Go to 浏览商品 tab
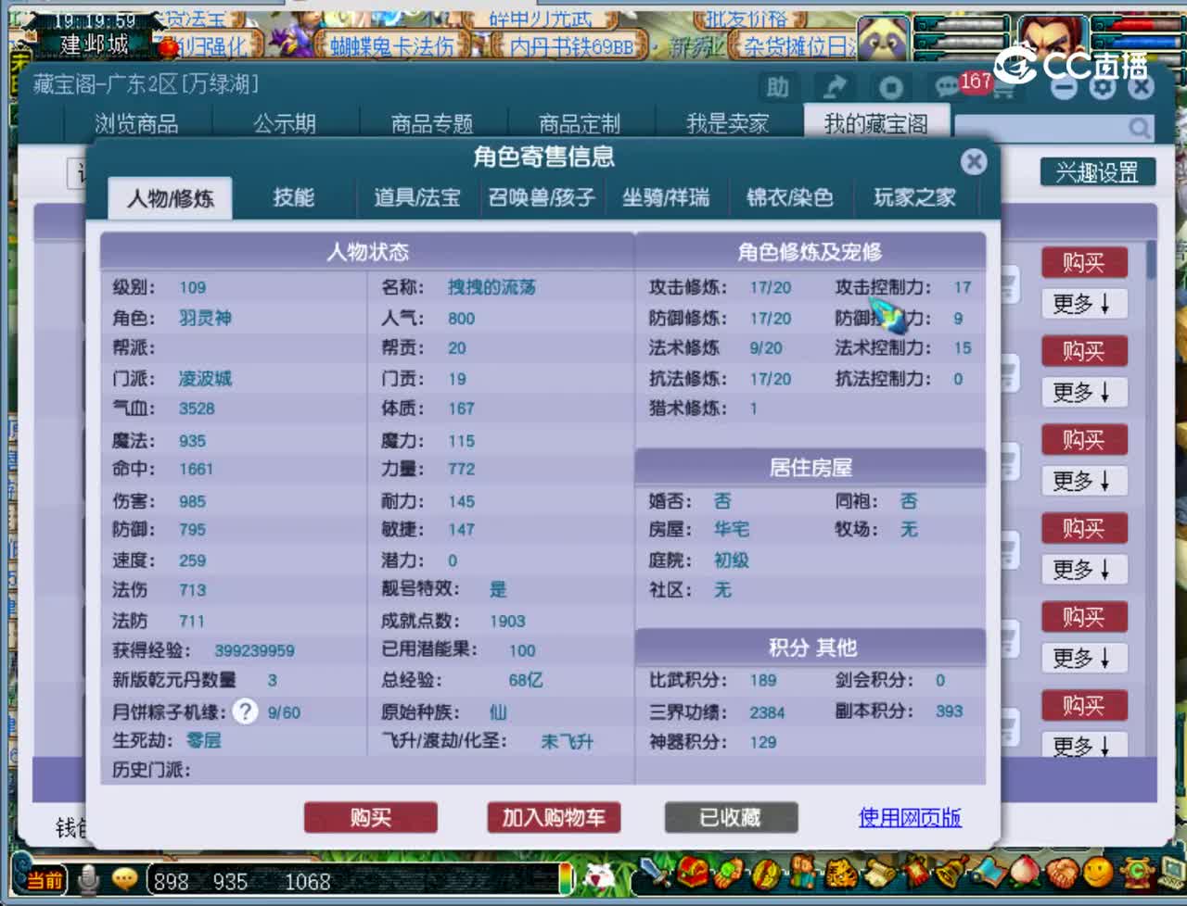Viewport: 1187px width, 906px height. (x=136, y=123)
